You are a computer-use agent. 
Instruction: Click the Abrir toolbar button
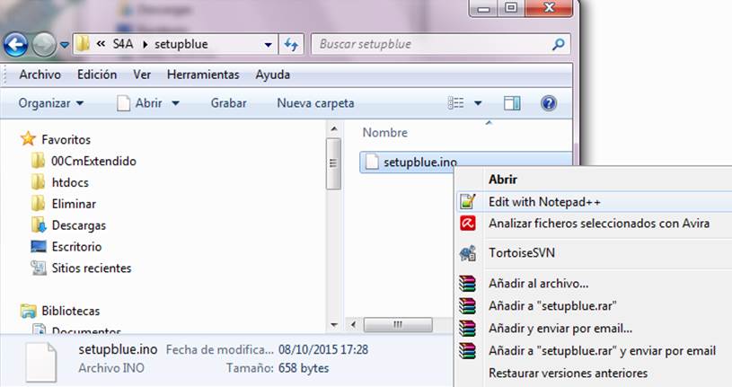pos(139,103)
